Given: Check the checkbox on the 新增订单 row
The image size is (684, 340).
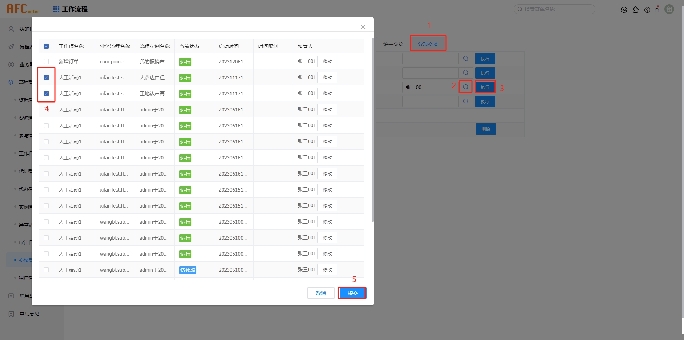Looking at the screenshot, I should click(46, 61).
